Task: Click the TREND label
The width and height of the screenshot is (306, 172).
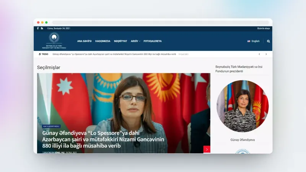Action: (44, 54)
